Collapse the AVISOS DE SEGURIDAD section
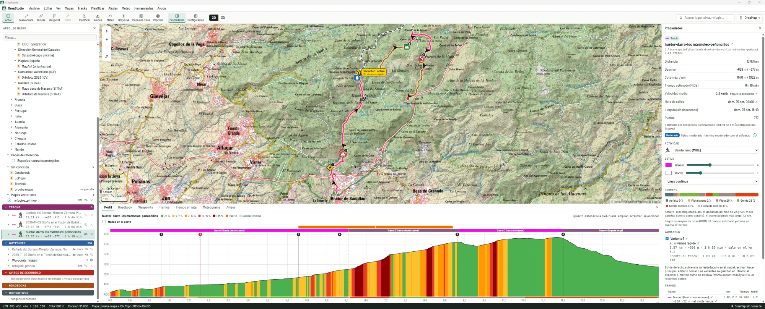The height and width of the screenshot is (309, 765). (x=48, y=273)
